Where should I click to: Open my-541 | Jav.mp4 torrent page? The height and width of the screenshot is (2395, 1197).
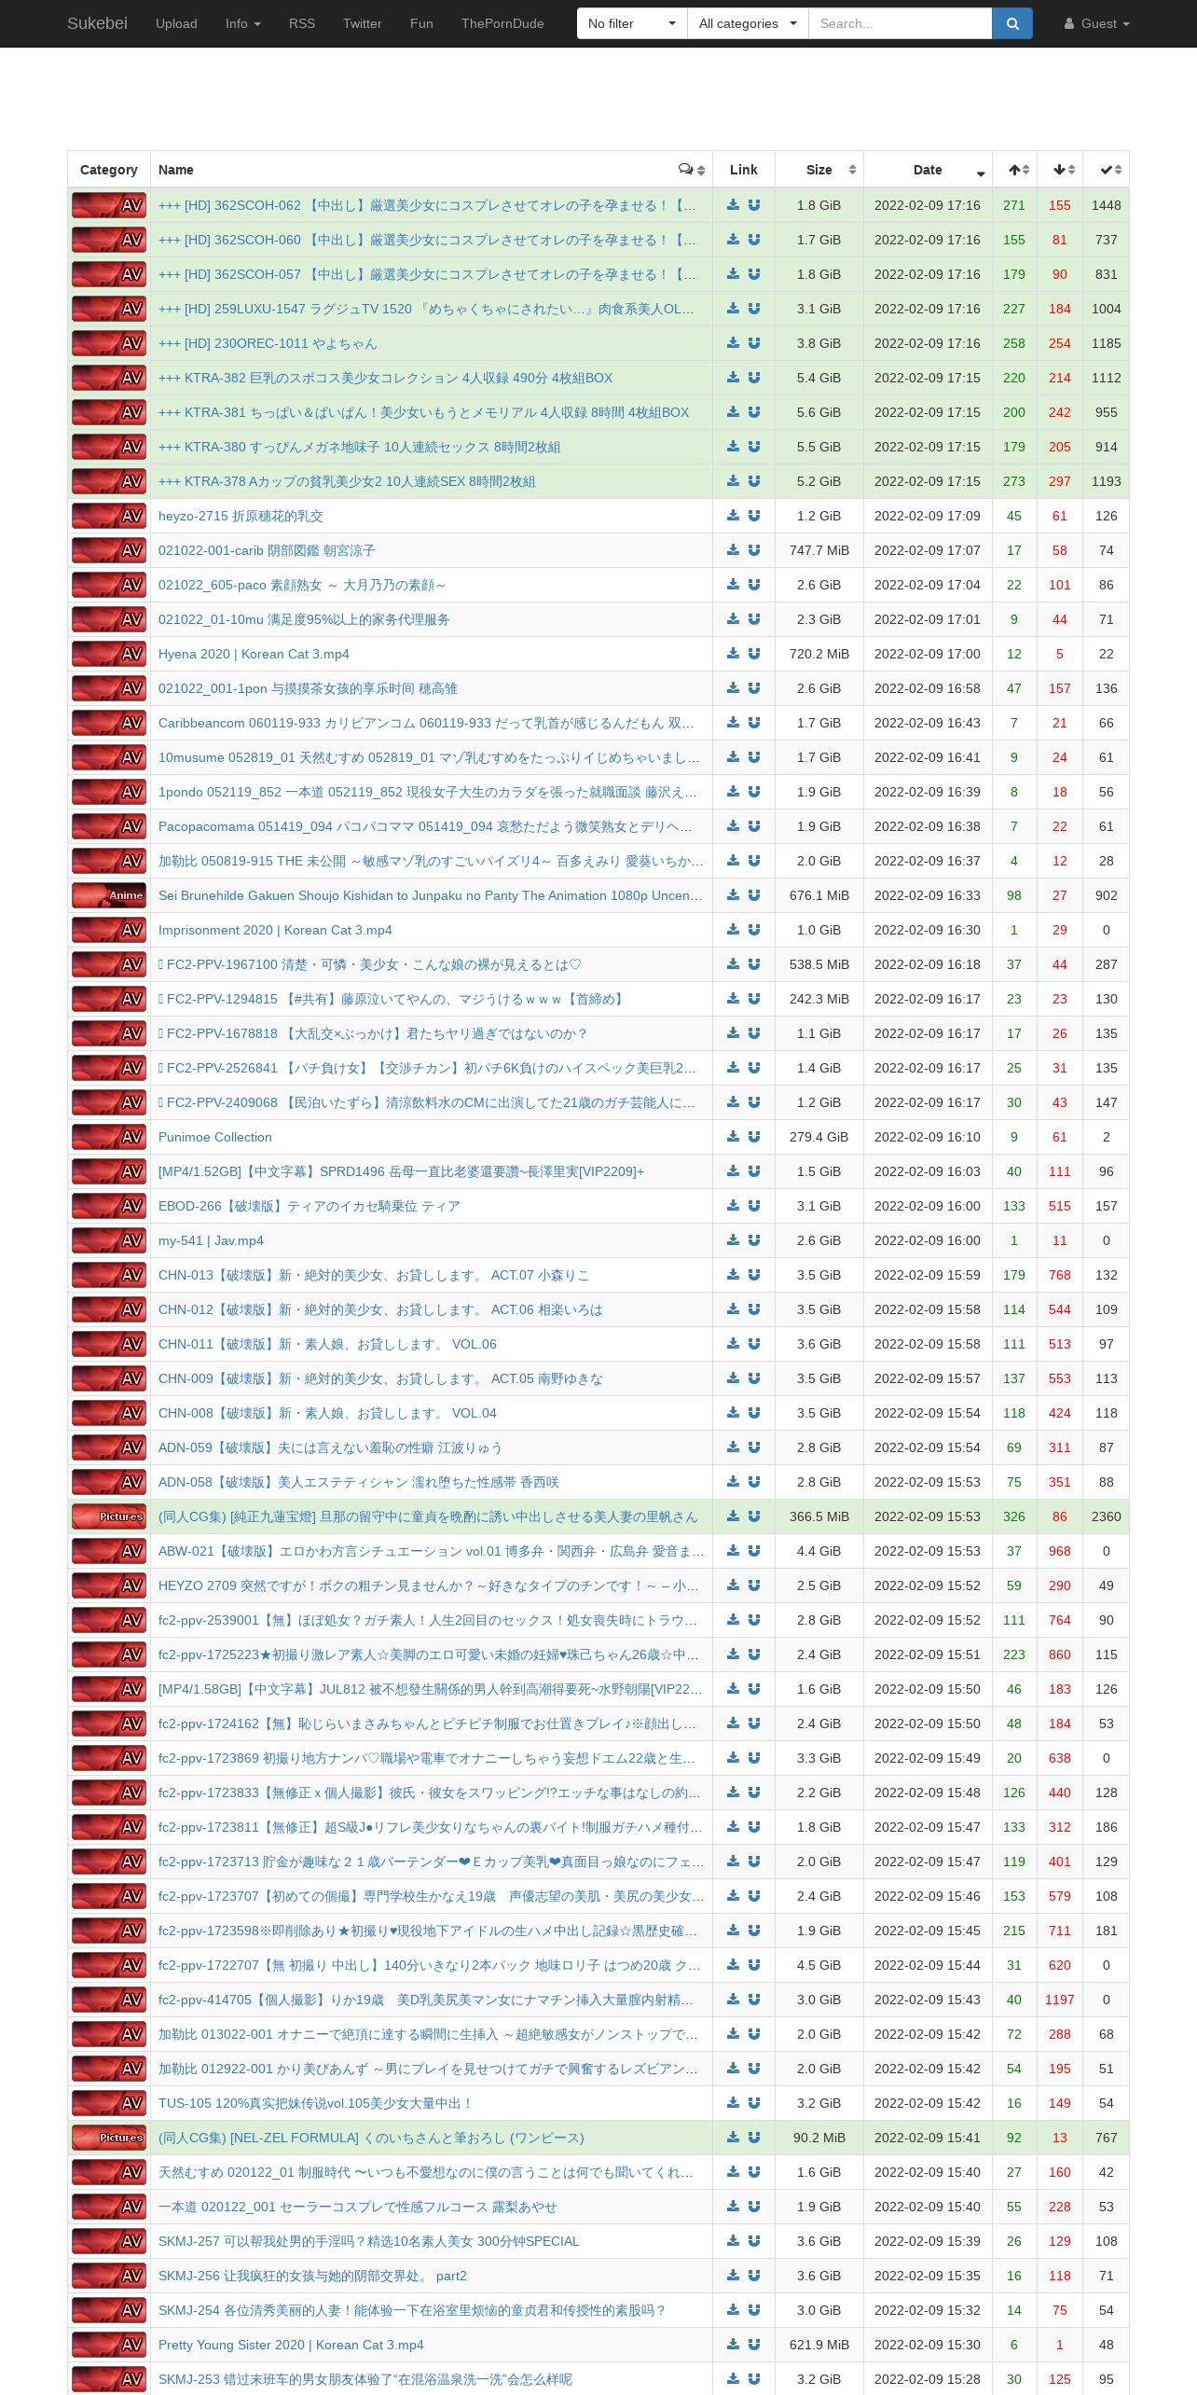[211, 1240]
